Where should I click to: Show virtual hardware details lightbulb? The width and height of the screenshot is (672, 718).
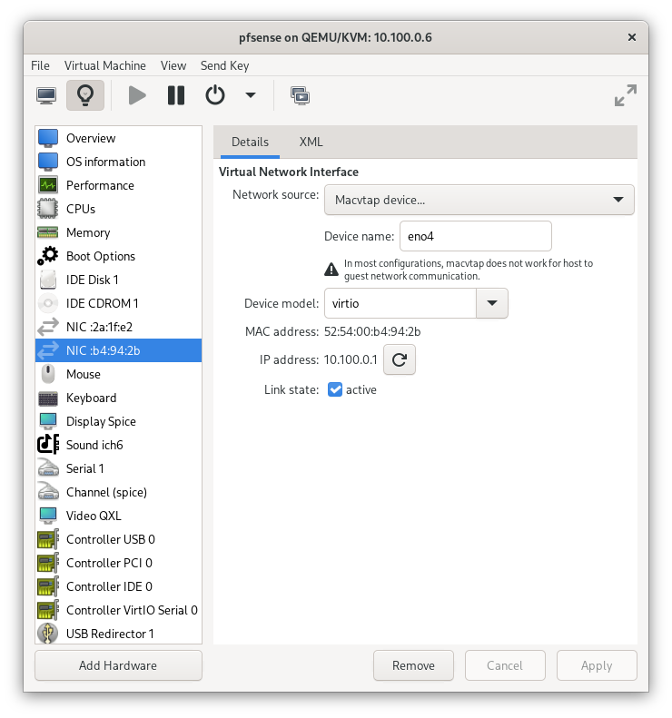click(x=85, y=95)
